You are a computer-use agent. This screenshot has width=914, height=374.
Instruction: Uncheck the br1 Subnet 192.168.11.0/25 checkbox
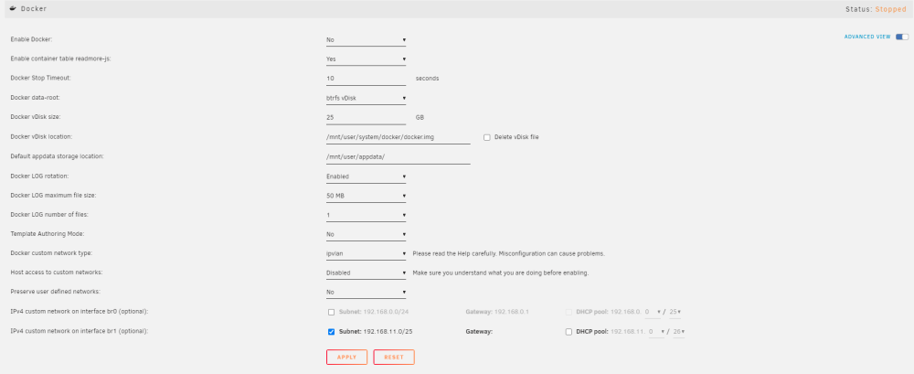tap(331, 332)
